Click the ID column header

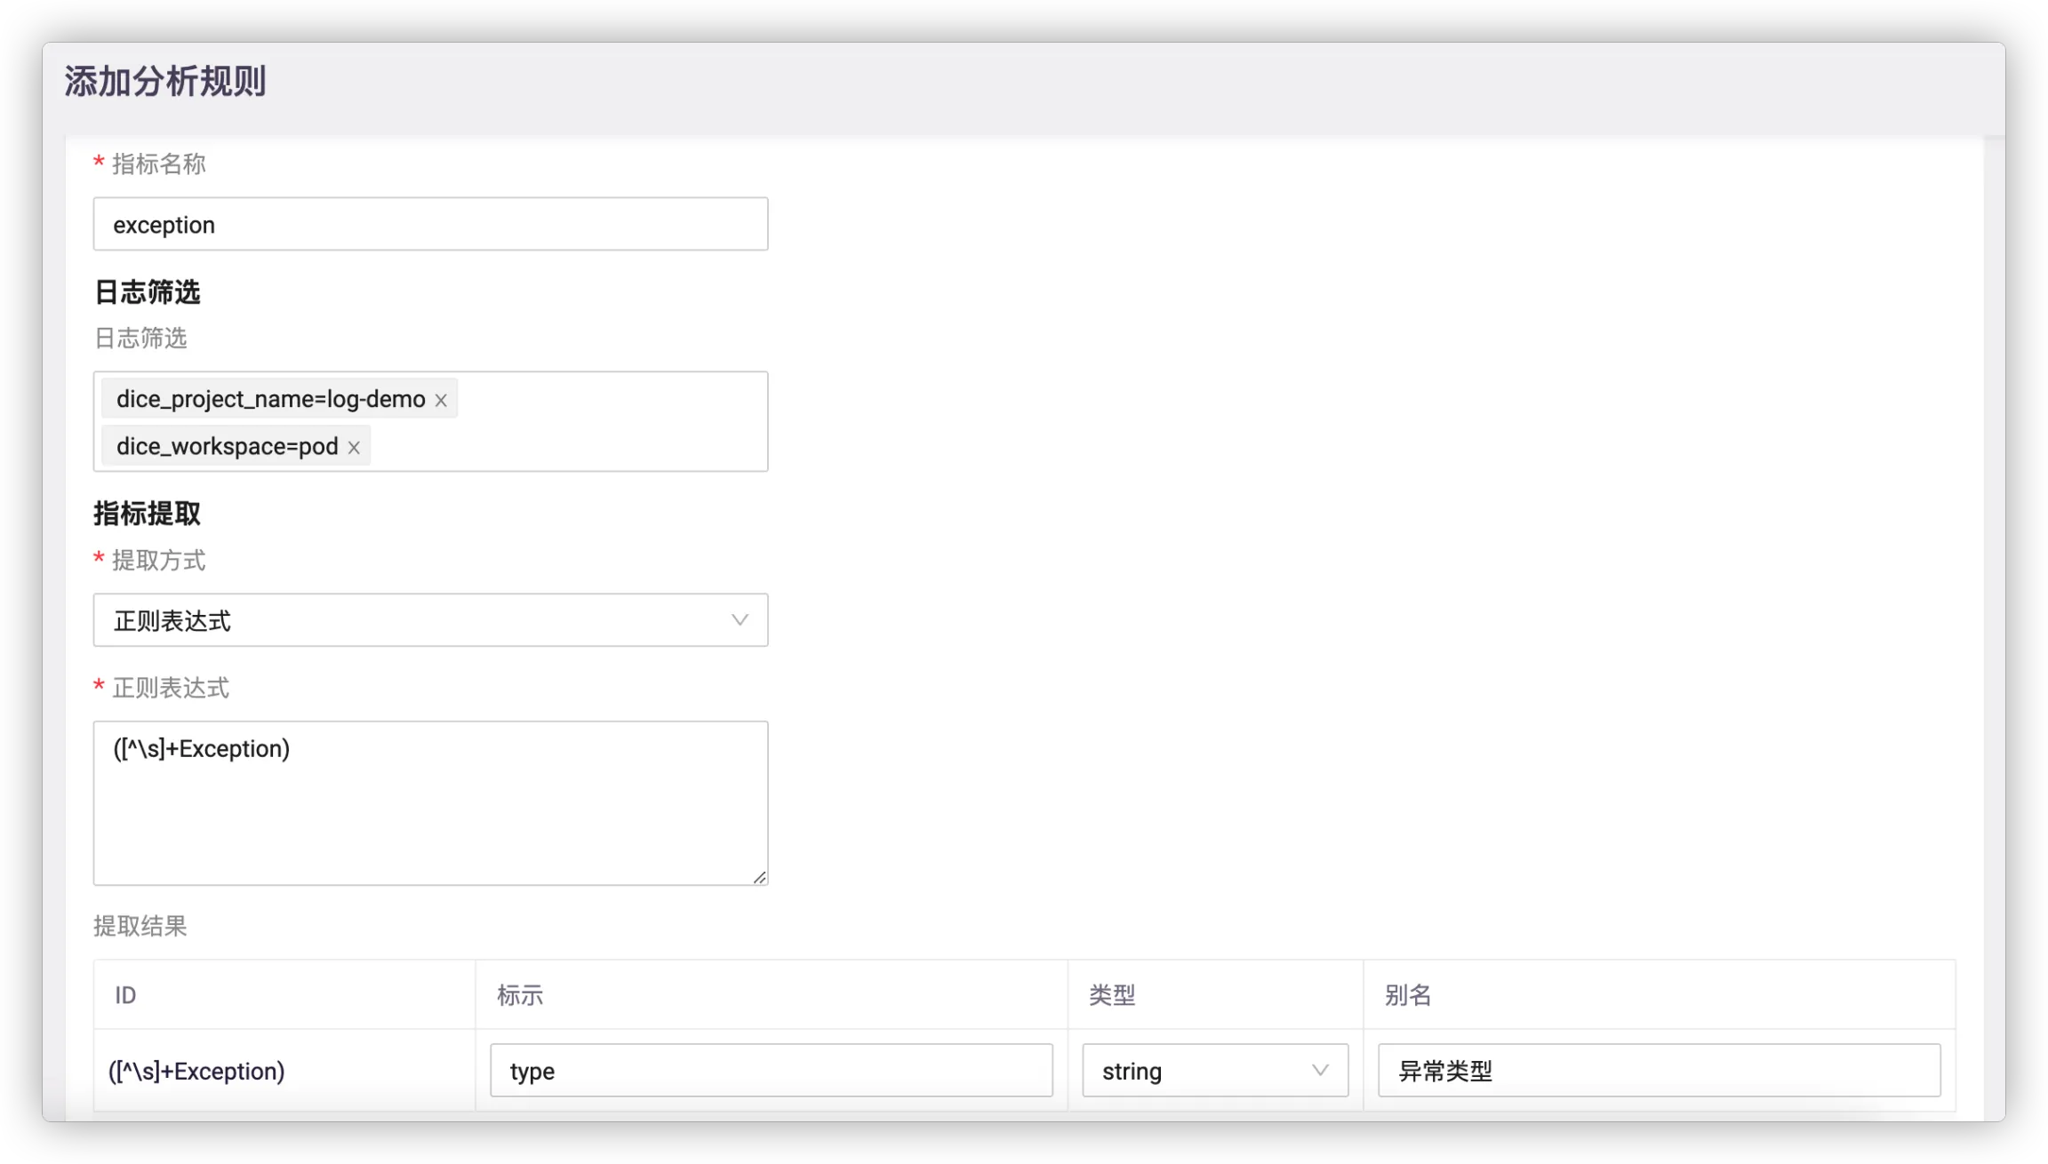pyautogui.click(x=125, y=995)
